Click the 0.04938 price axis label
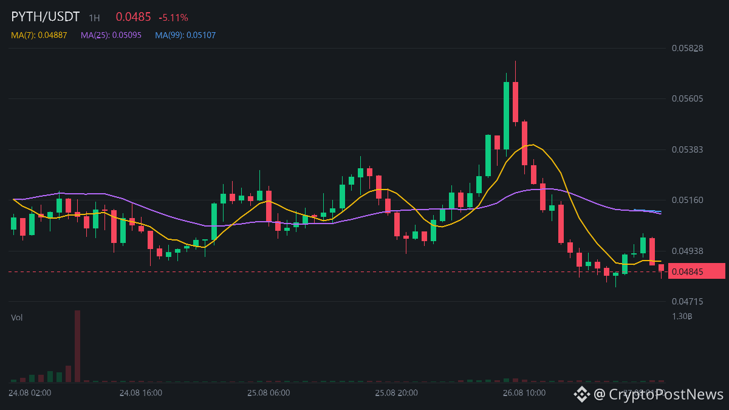 [x=687, y=251]
